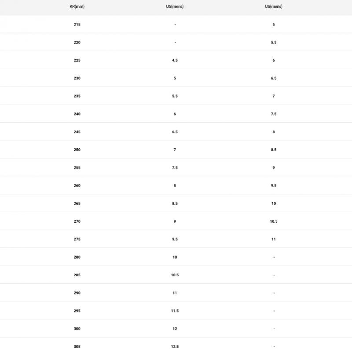Select the 250 KR size value
This screenshot has height=352, width=352.
[x=77, y=150]
